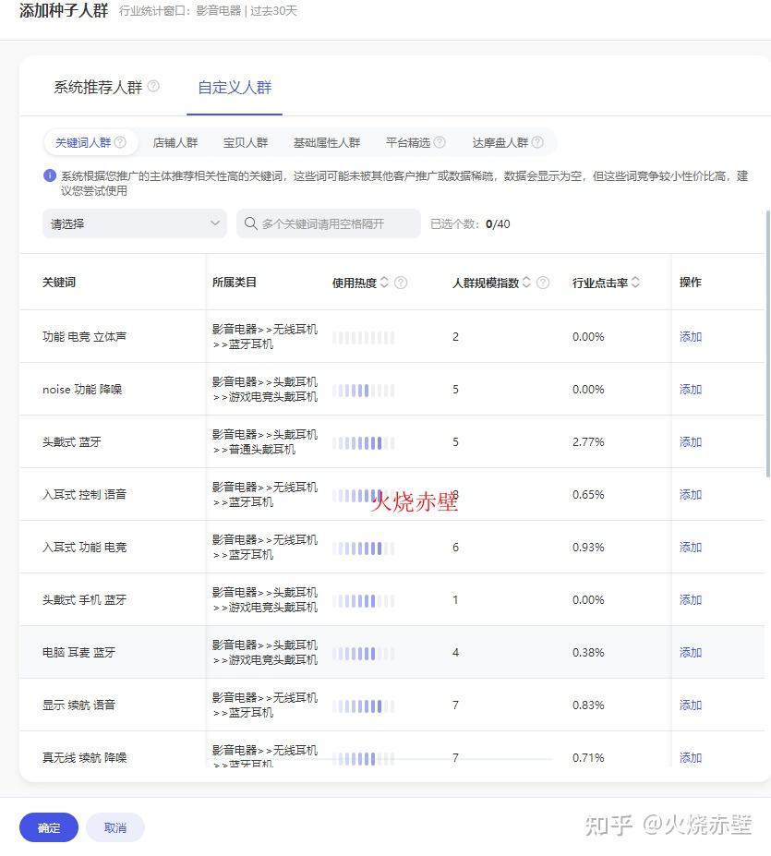The image size is (771, 856).
Task: Click the vertical scrollbar on the right
Action: tap(767, 344)
